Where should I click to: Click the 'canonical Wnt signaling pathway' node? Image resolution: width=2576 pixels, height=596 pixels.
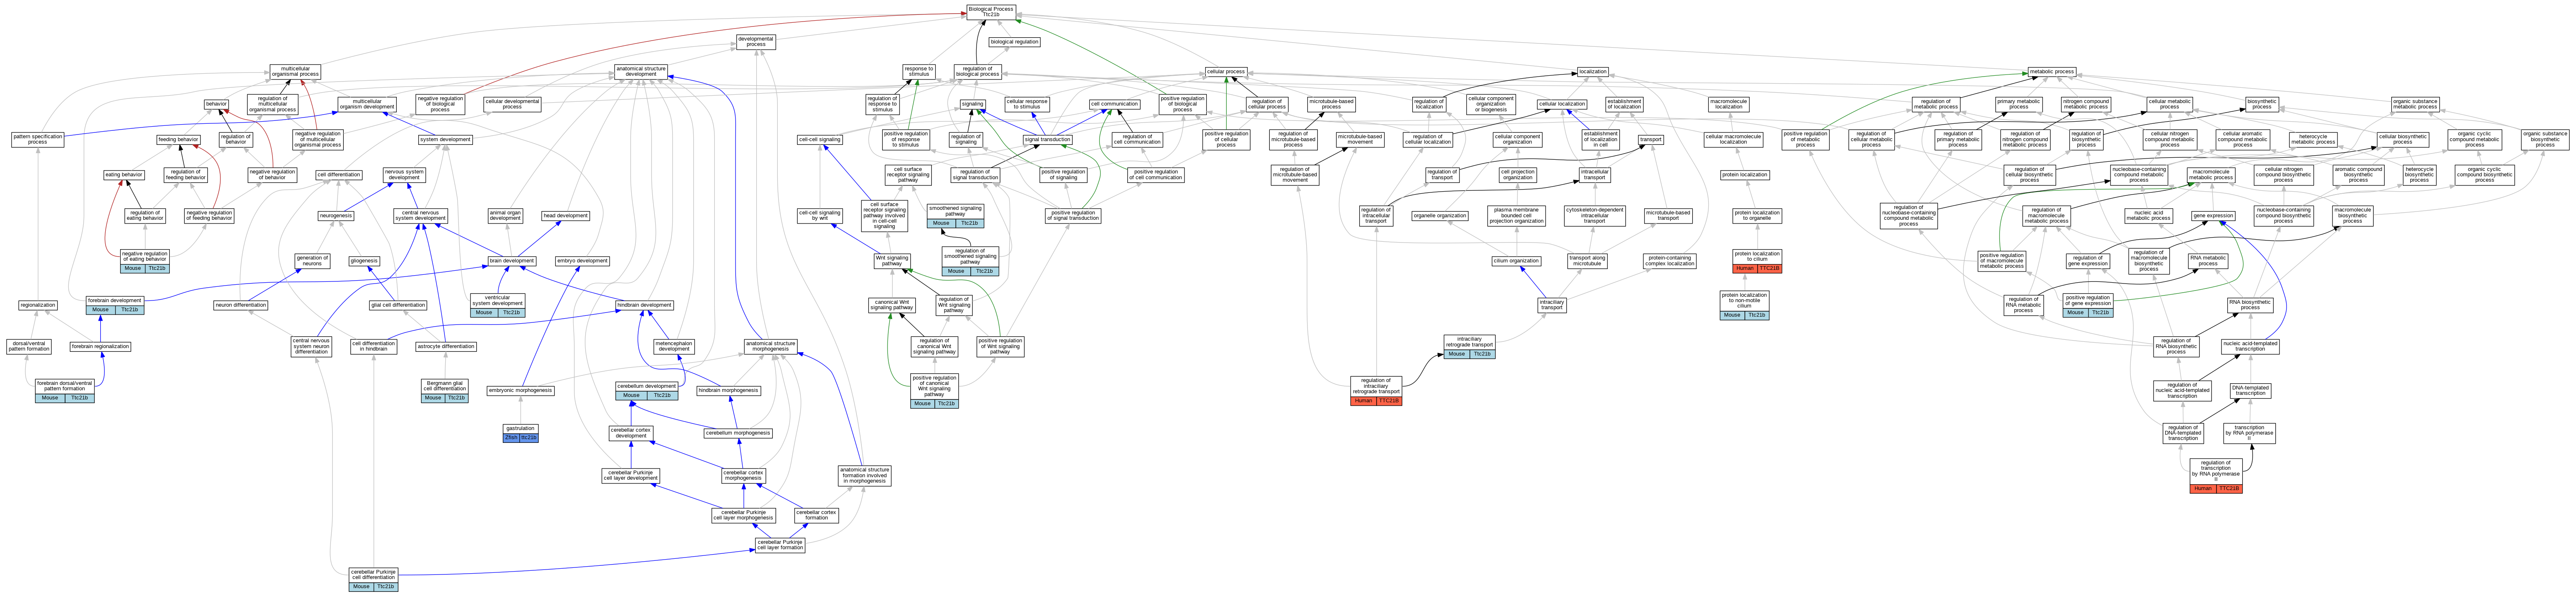[892, 305]
